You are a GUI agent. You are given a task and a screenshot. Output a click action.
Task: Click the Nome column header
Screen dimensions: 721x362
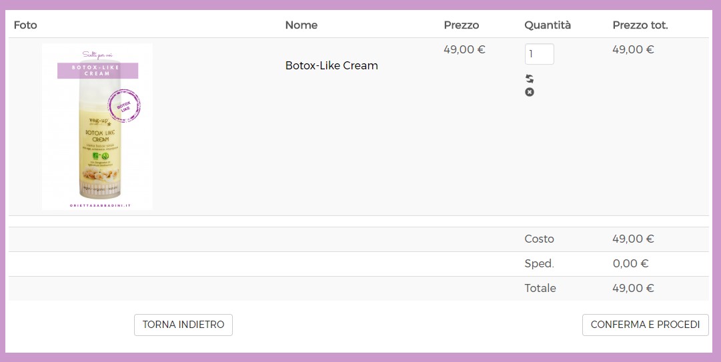[x=301, y=25]
